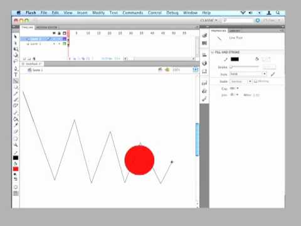Click the Edit Symbols icon above the stage

167,70
